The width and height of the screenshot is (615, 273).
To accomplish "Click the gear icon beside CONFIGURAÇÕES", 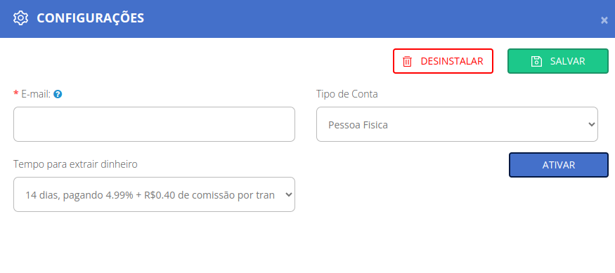I will click(x=21, y=18).
